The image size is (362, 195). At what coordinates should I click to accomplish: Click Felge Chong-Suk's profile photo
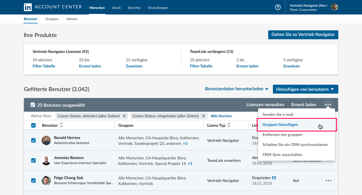tap(46, 181)
